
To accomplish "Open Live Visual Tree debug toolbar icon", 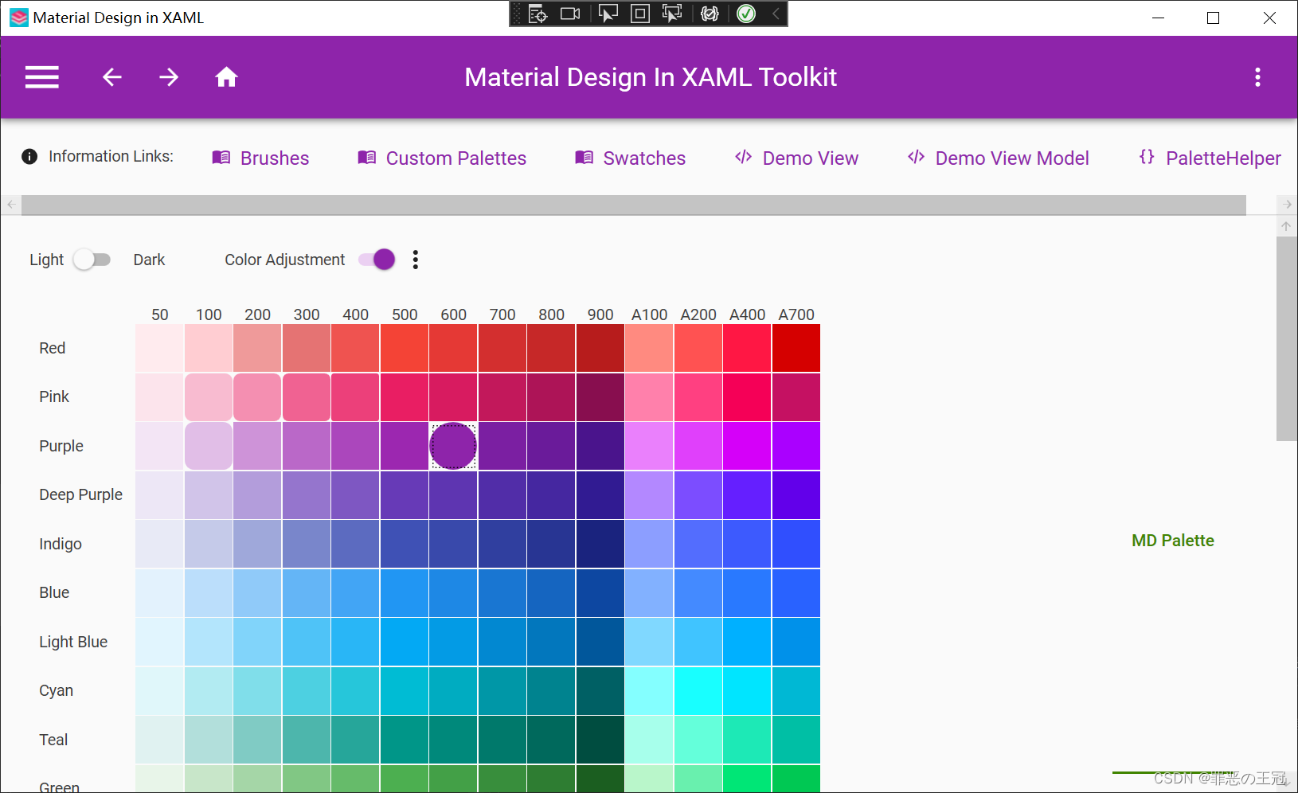I will point(538,14).
